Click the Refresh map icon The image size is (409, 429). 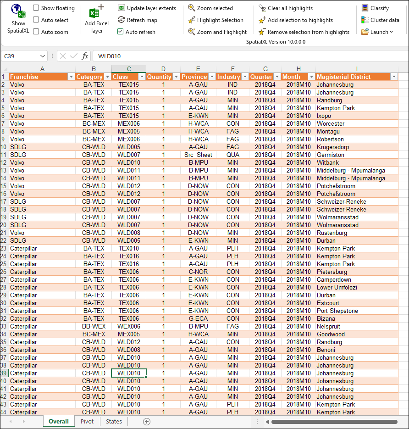click(121, 20)
